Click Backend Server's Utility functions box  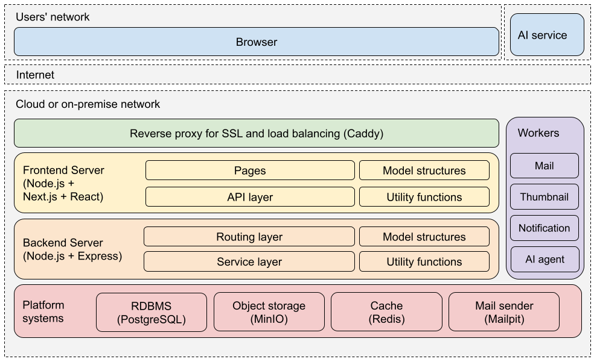click(424, 262)
